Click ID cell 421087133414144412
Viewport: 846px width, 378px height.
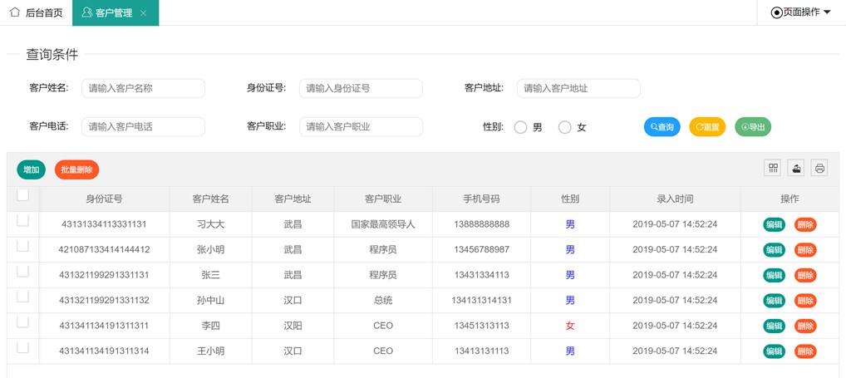(104, 250)
